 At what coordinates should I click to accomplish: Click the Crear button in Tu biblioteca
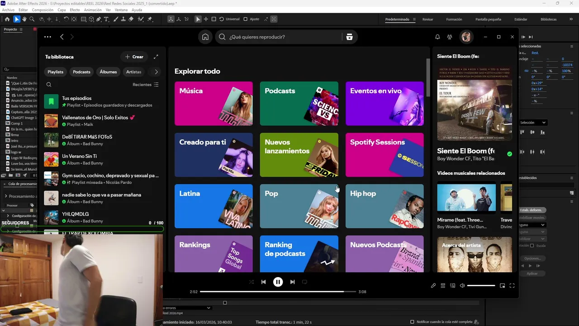point(134,57)
